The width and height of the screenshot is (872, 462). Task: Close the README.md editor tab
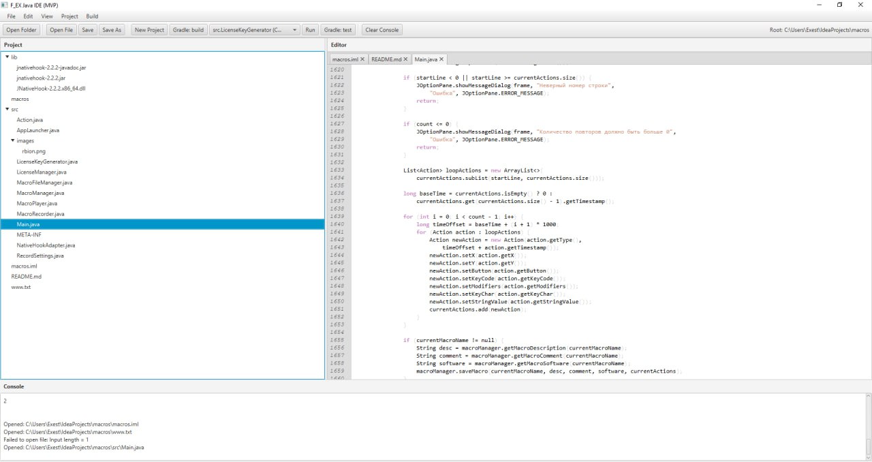point(406,59)
